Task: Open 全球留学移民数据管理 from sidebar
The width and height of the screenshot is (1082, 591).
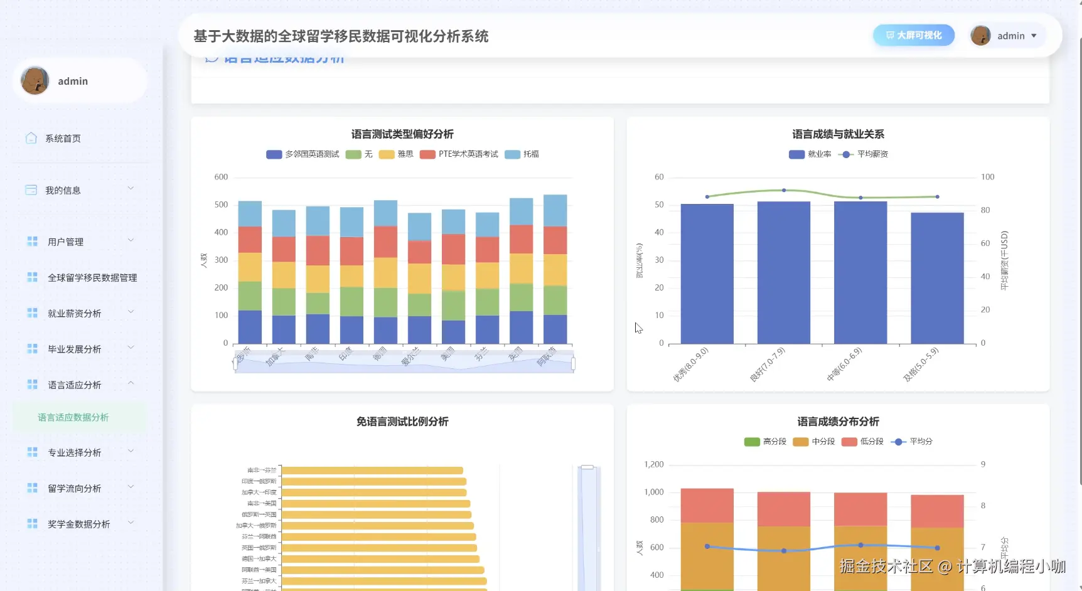Action: click(92, 277)
